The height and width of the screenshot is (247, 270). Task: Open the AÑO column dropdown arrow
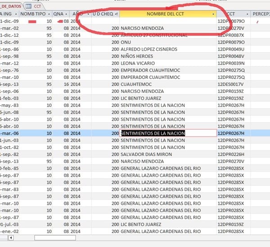(x=88, y=14)
